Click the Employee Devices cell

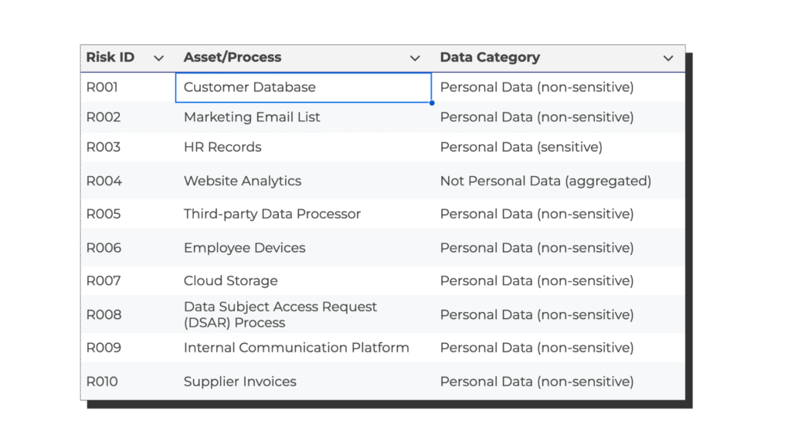click(x=244, y=248)
